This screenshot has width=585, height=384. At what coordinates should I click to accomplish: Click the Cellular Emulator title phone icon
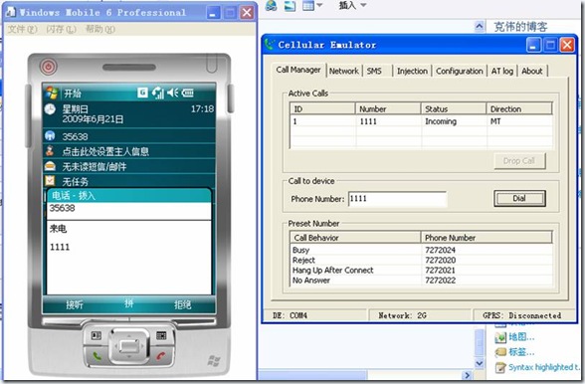coord(270,45)
